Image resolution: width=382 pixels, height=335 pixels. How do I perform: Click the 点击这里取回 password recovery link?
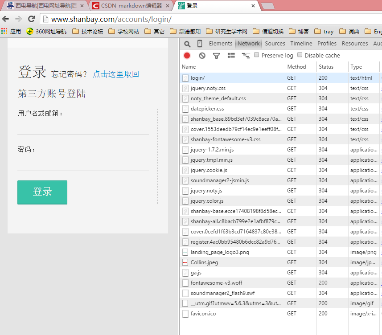tap(116, 74)
